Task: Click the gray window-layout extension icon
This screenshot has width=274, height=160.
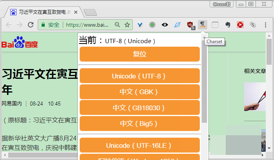Action: pos(215,25)
